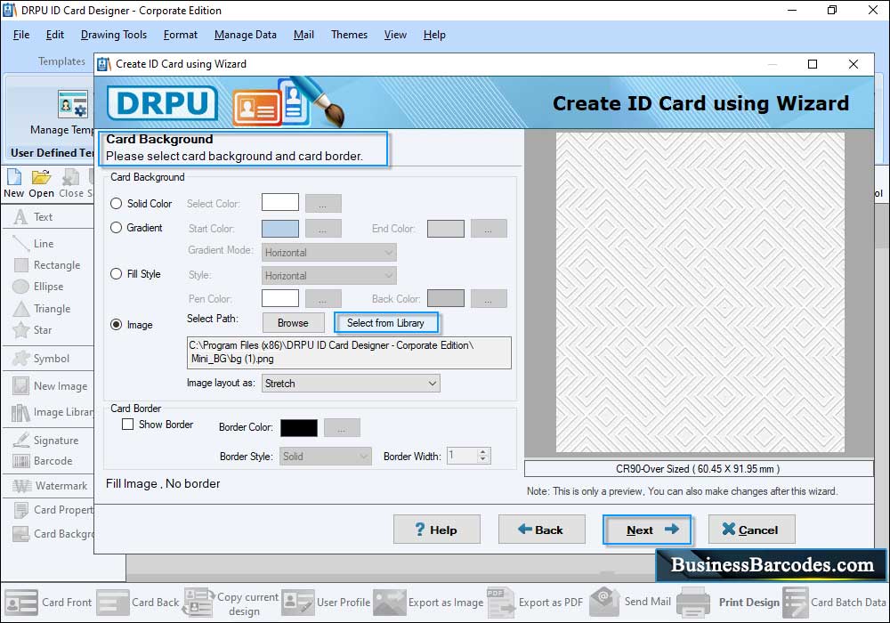Select the Text drawing tool icon
Screen dimensions: 890x623
(x=20, y=217)
